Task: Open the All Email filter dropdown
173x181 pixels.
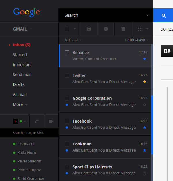Action: click(73, 40)
